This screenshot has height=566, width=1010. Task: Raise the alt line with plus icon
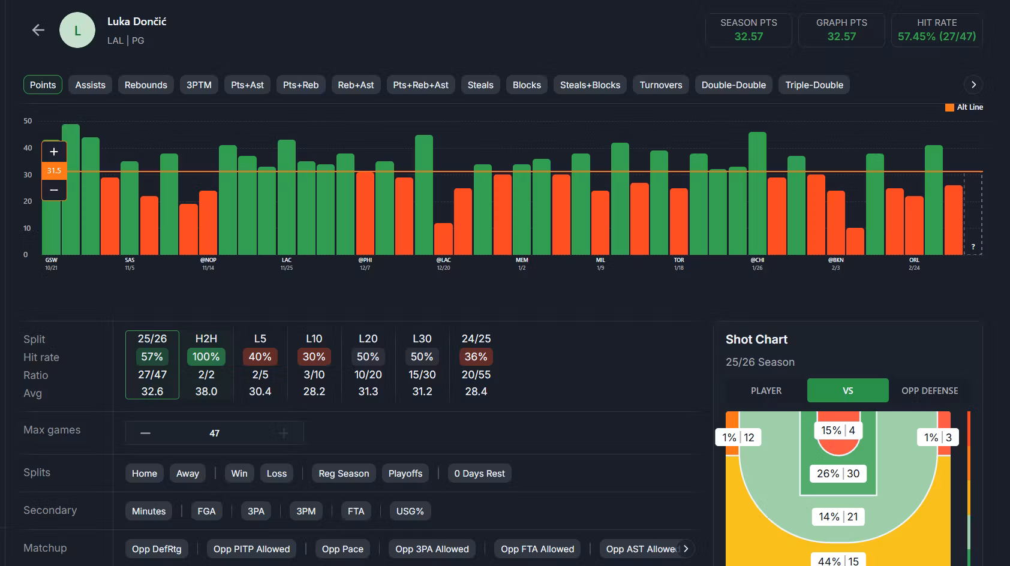54,152
